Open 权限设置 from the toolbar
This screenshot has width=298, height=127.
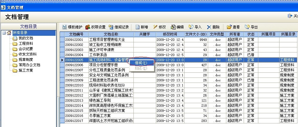point(88,27)
